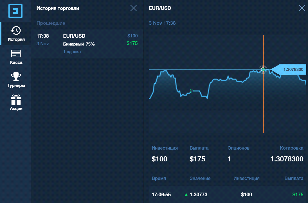This screenshot has width=308, height=203.
Task: Click the 1 сделка link
Action: tap(72, 52)
